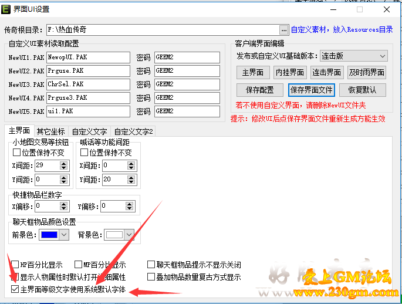Viewport: 402px width, 304px height.
Task: Decrease Y间距 value 20 for 喊话等功能间距
Action: (131, 182)
